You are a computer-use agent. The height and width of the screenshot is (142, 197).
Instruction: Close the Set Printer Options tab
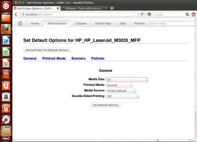point(58,8)
